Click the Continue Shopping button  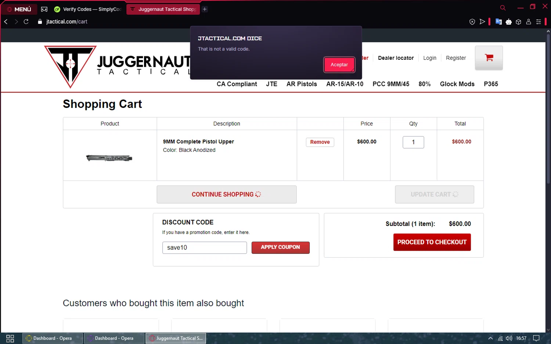227,194
